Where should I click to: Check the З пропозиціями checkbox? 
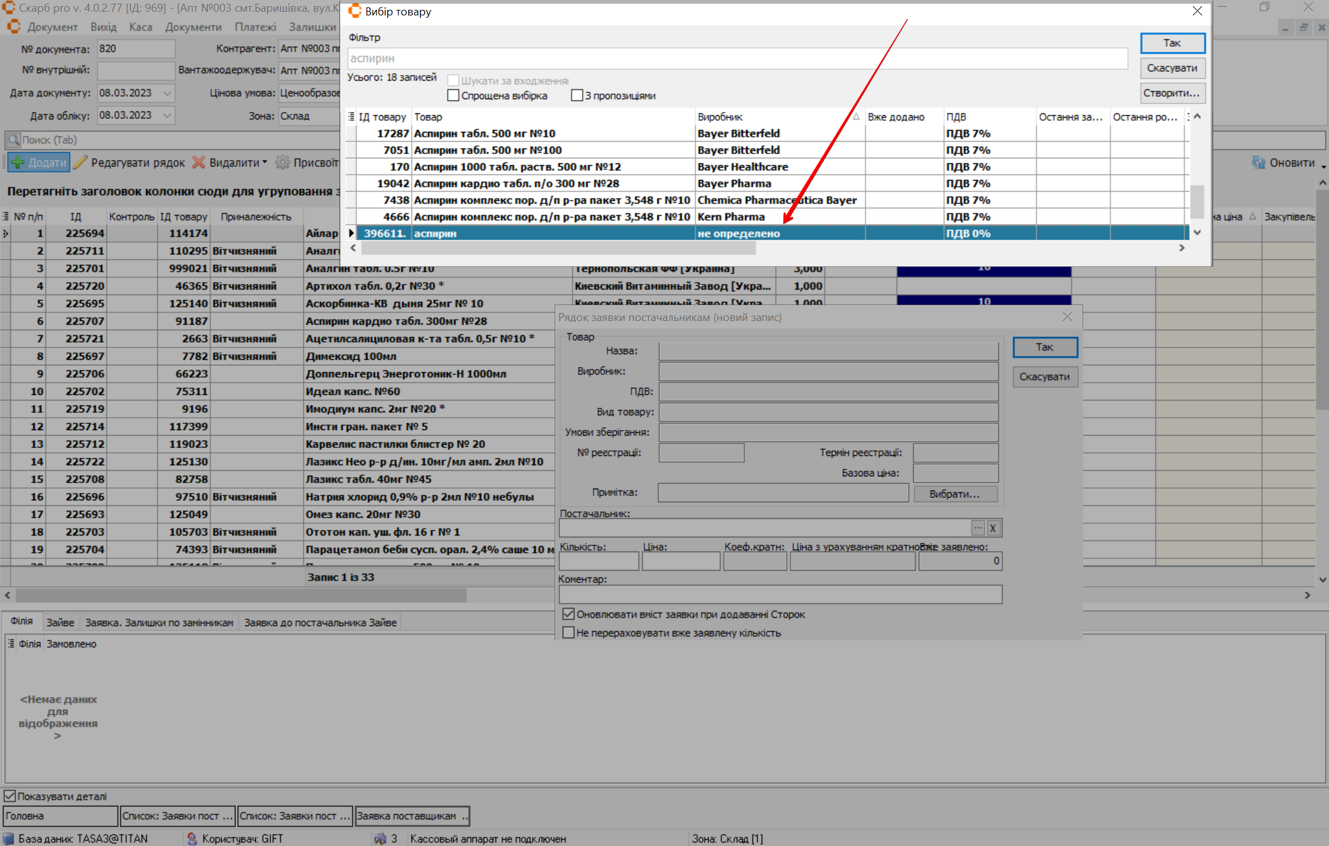577,96
